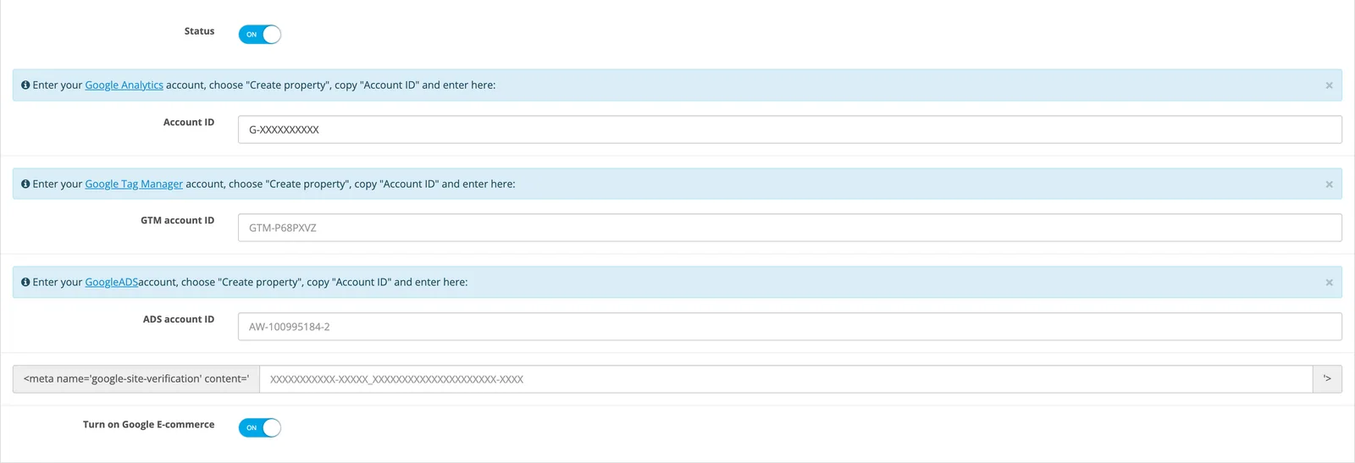Screen dimensions: 1355x463
Task: Open the GoogleADS link
Action: (111, 283)
